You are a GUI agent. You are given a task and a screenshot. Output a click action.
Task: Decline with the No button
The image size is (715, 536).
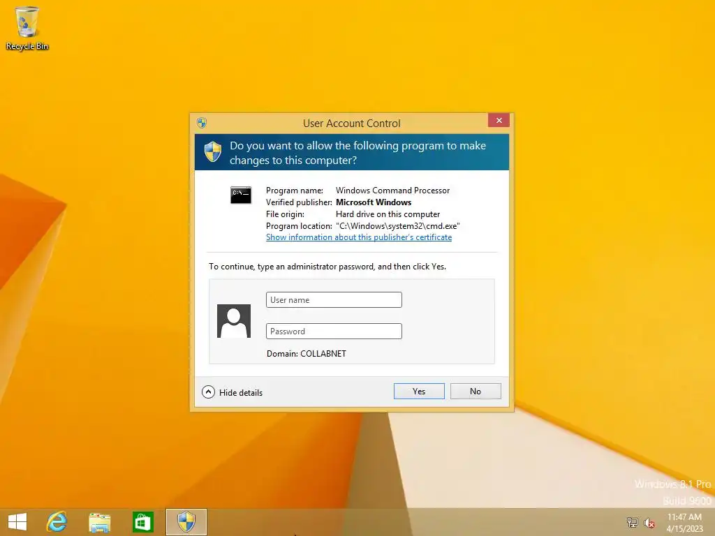(476, 391)
